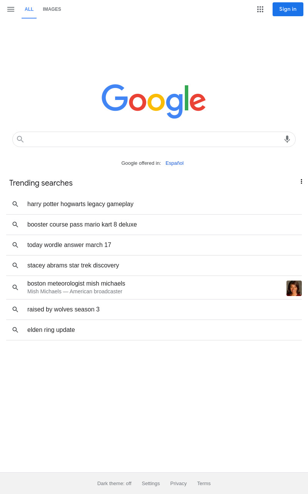Switch to the IMAGES tab
This screenshot has width=308, height=494.
tap(52, 9)
